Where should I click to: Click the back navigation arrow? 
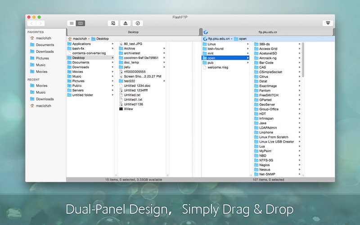[31, 23]
